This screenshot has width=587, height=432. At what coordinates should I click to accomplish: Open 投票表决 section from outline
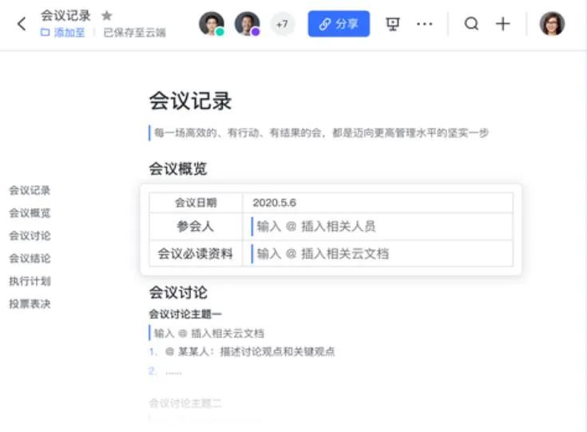(x=30, y=304)
